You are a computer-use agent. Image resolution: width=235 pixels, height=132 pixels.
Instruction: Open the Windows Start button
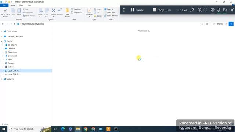coord(3,129)
